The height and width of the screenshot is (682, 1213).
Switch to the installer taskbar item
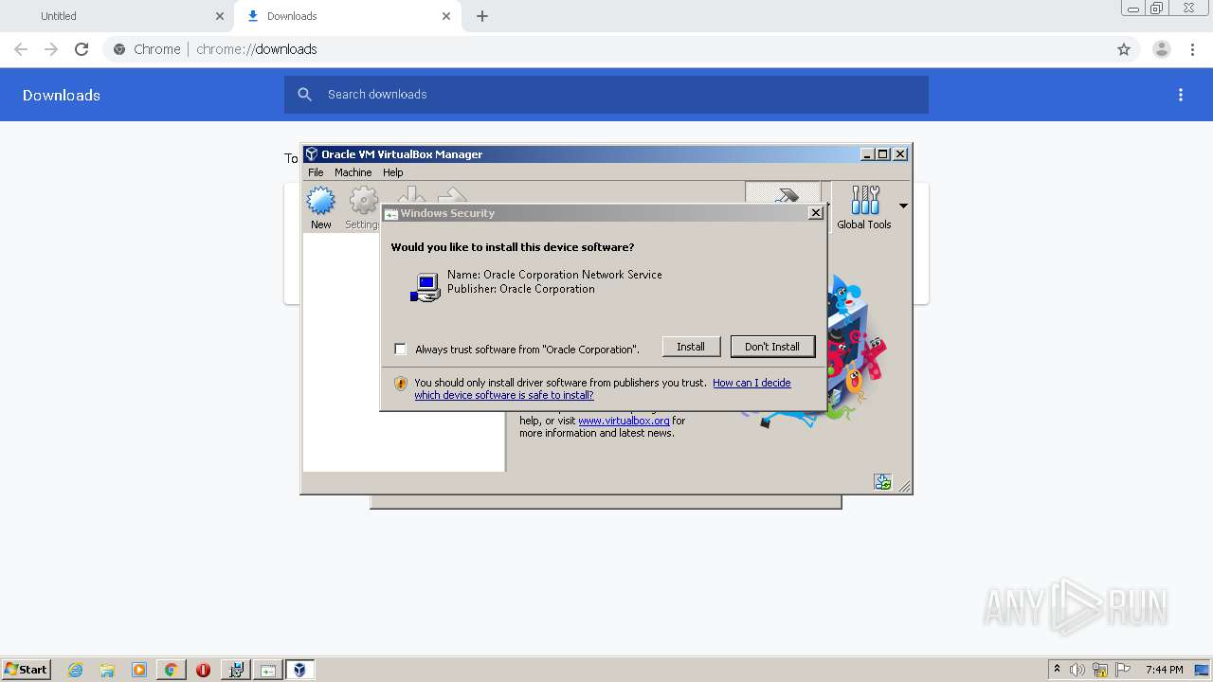click(235, 670)
